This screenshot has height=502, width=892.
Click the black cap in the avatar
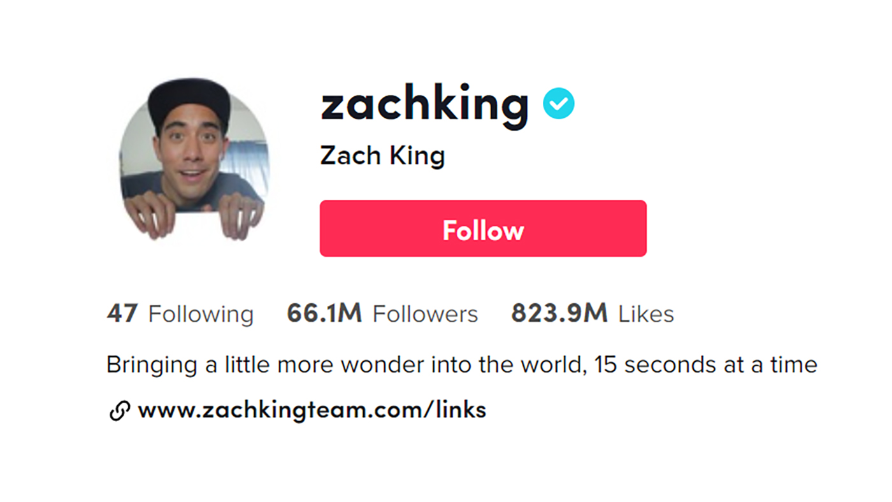click(189, 102)
